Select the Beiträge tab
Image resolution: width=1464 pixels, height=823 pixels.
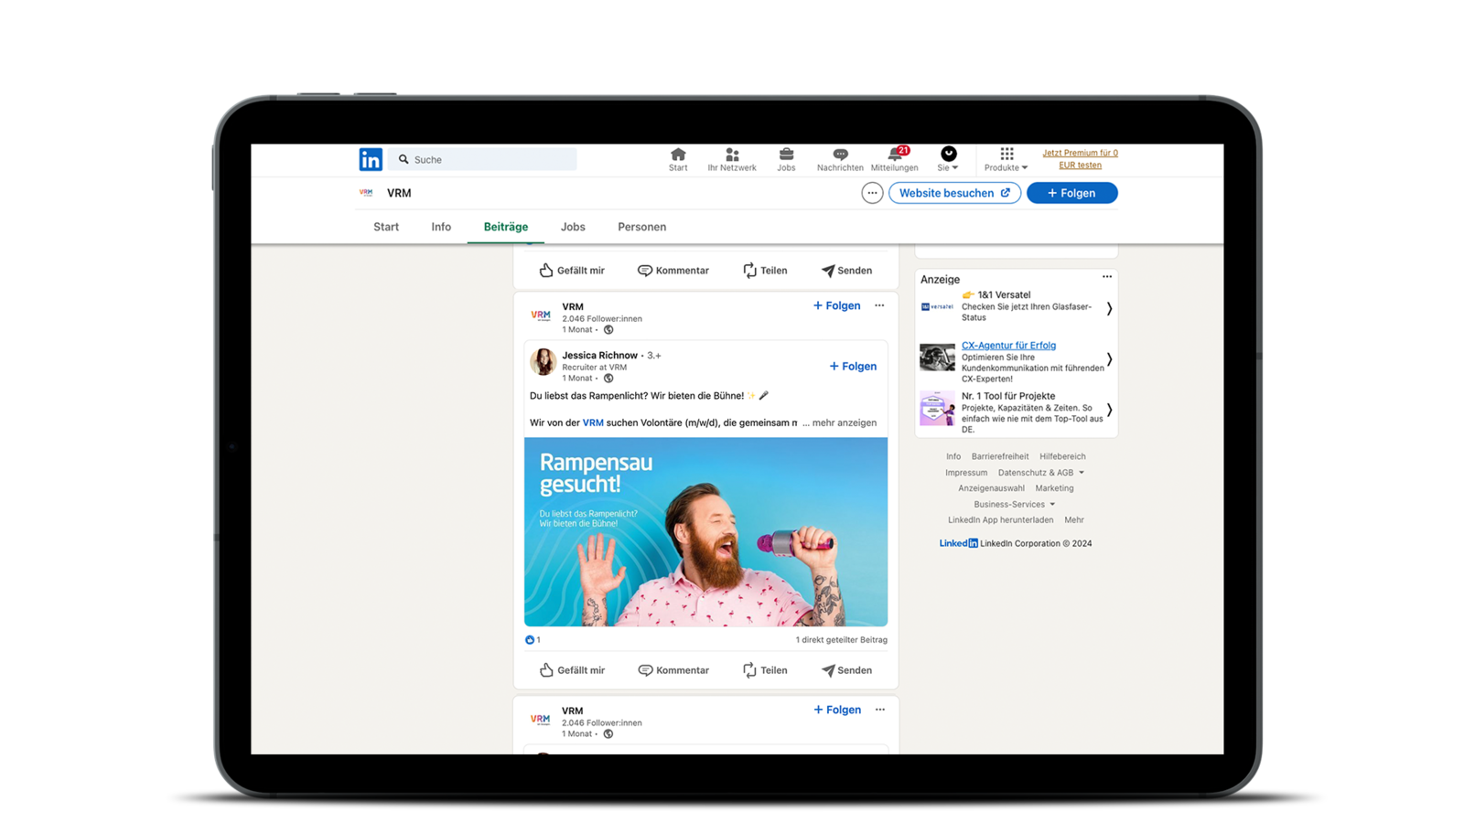pyautogui.click(x=506, y=227)
